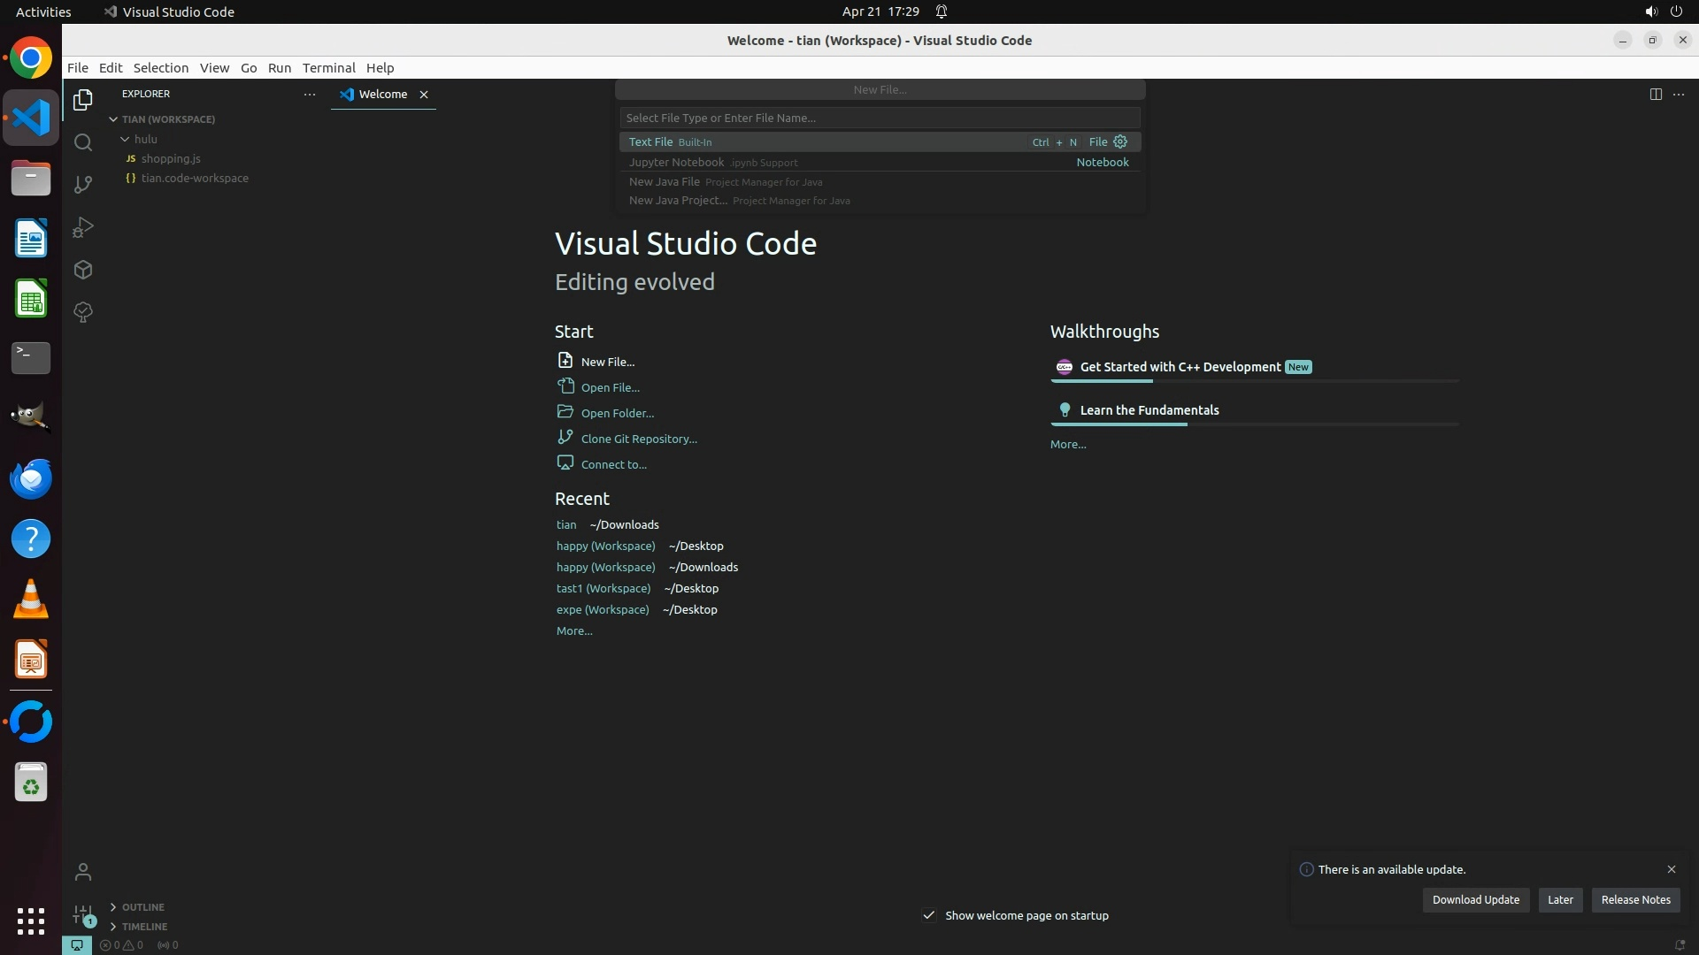Image resolution: width=1699 pixels, height=955 pixels.
Task: Click the Accounts icon in activity bar
Action: pos(83,872)
